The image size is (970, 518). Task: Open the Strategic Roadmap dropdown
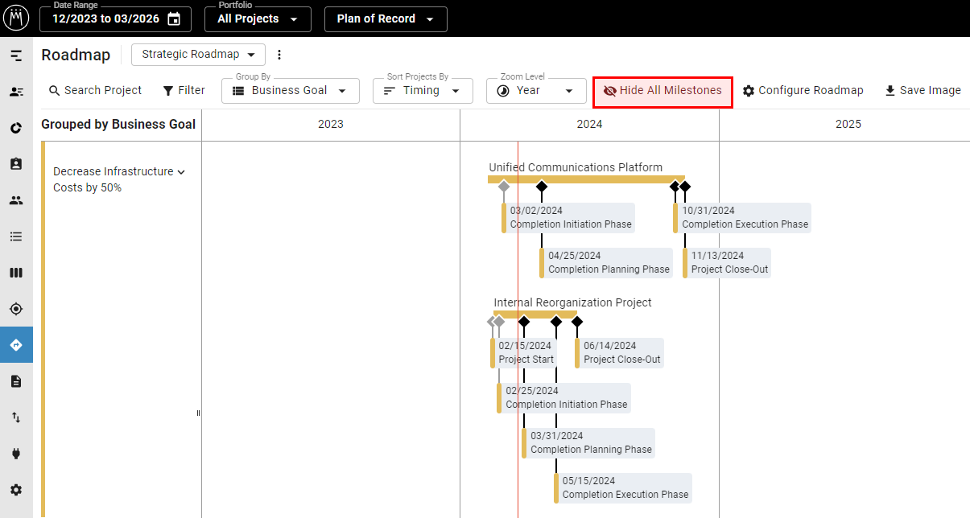click(197, 54)
